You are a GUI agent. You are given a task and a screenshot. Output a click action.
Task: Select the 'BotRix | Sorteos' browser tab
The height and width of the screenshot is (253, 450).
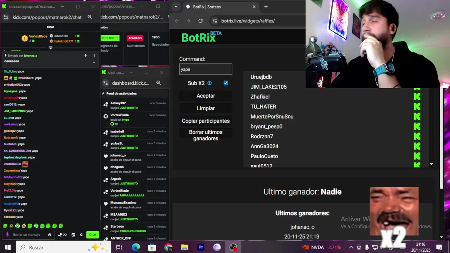tap(221, 7)
